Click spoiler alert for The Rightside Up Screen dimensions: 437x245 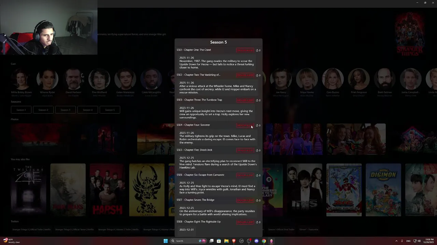(245, 222)
